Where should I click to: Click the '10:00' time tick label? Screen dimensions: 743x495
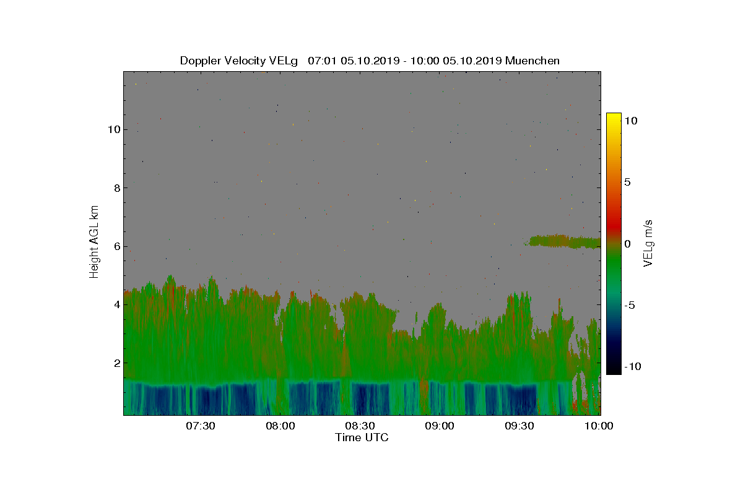[x=599, y=426]
